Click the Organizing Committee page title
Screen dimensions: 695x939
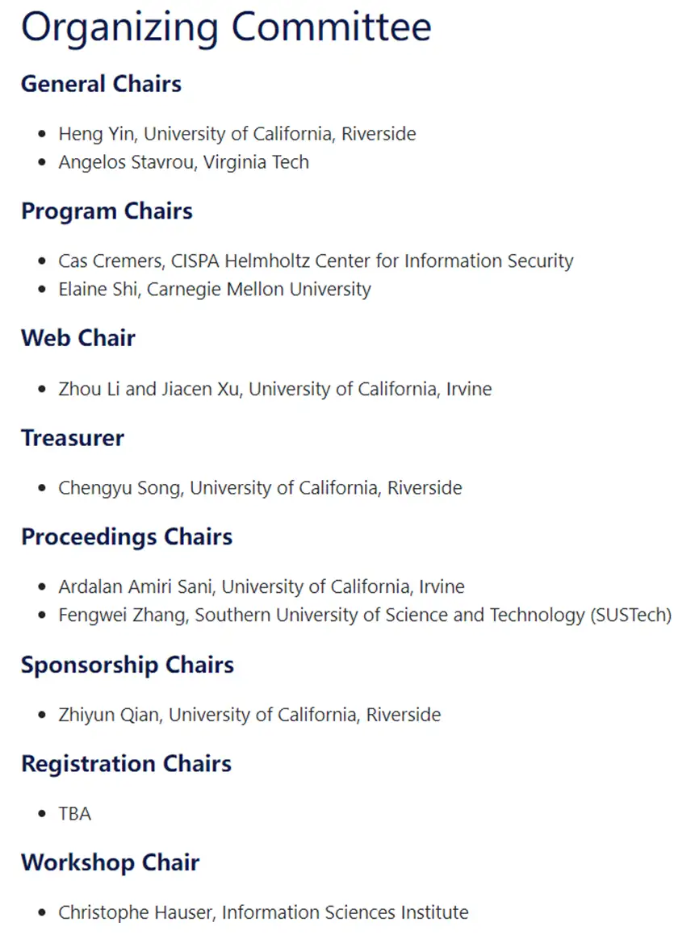pos(227,29)
